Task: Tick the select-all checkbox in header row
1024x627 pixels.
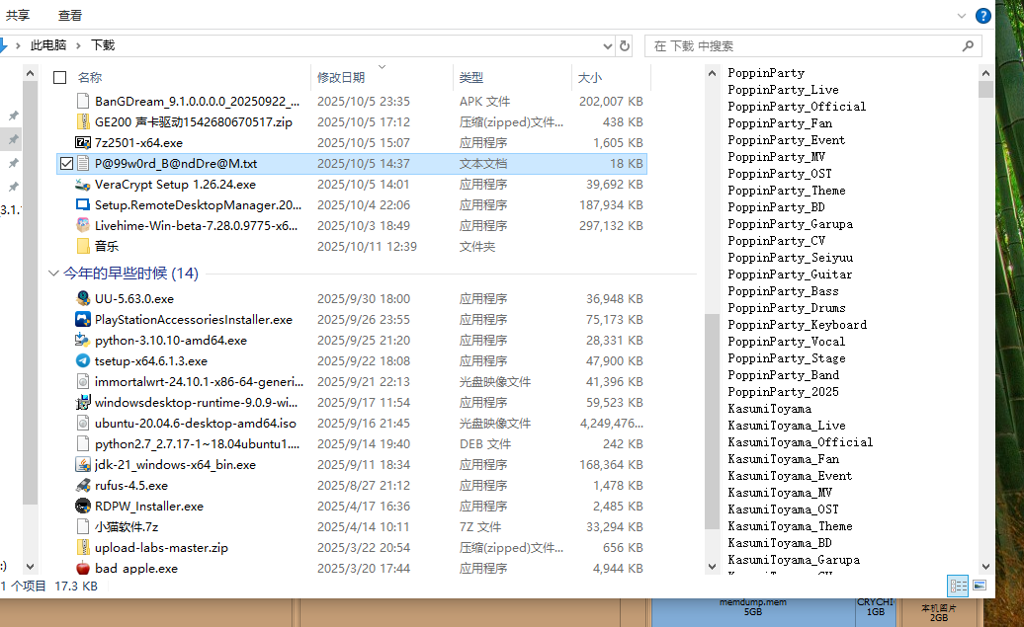Action: click(x=60, y=77)
